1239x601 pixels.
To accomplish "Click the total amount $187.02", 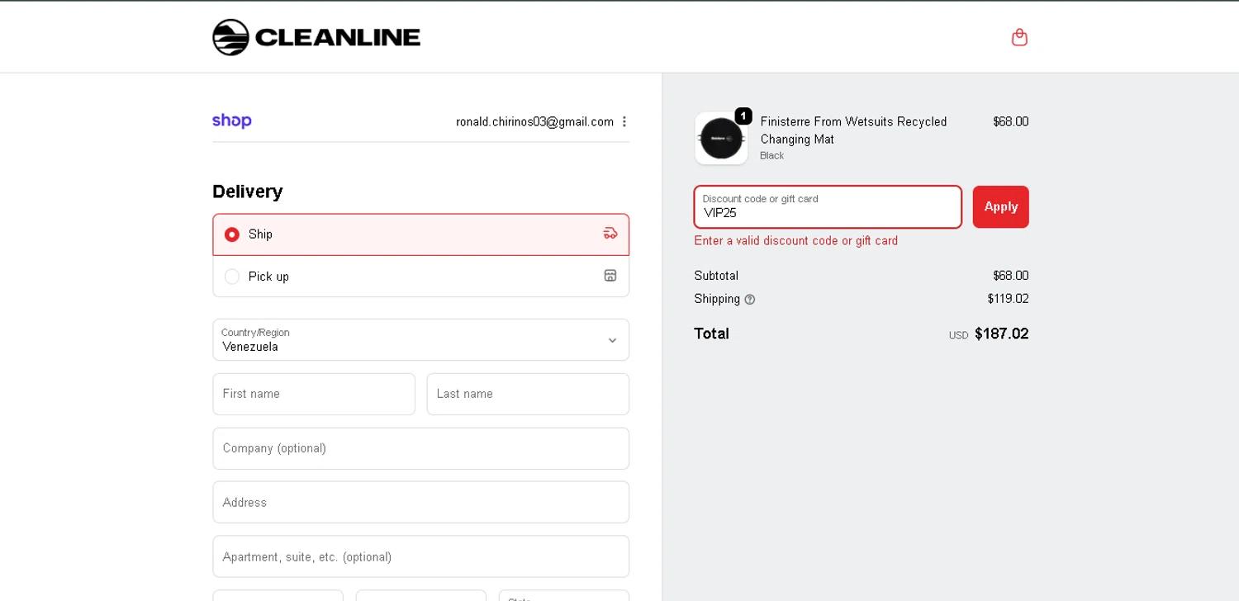I will 1001,334.
